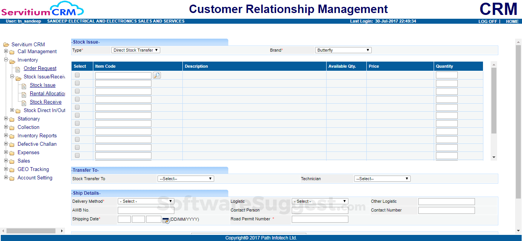Check the last visible Select checkbox

point(77,155)
